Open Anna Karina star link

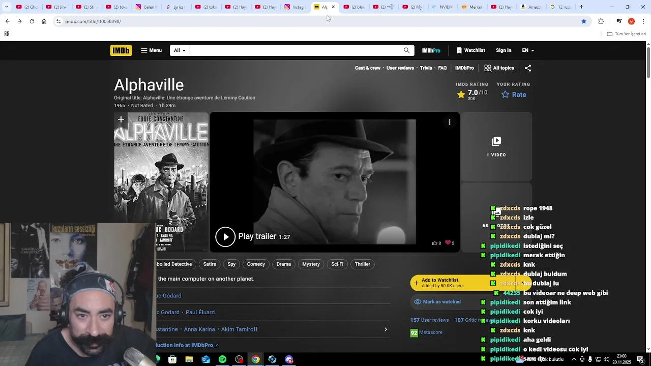pos(199,329)
